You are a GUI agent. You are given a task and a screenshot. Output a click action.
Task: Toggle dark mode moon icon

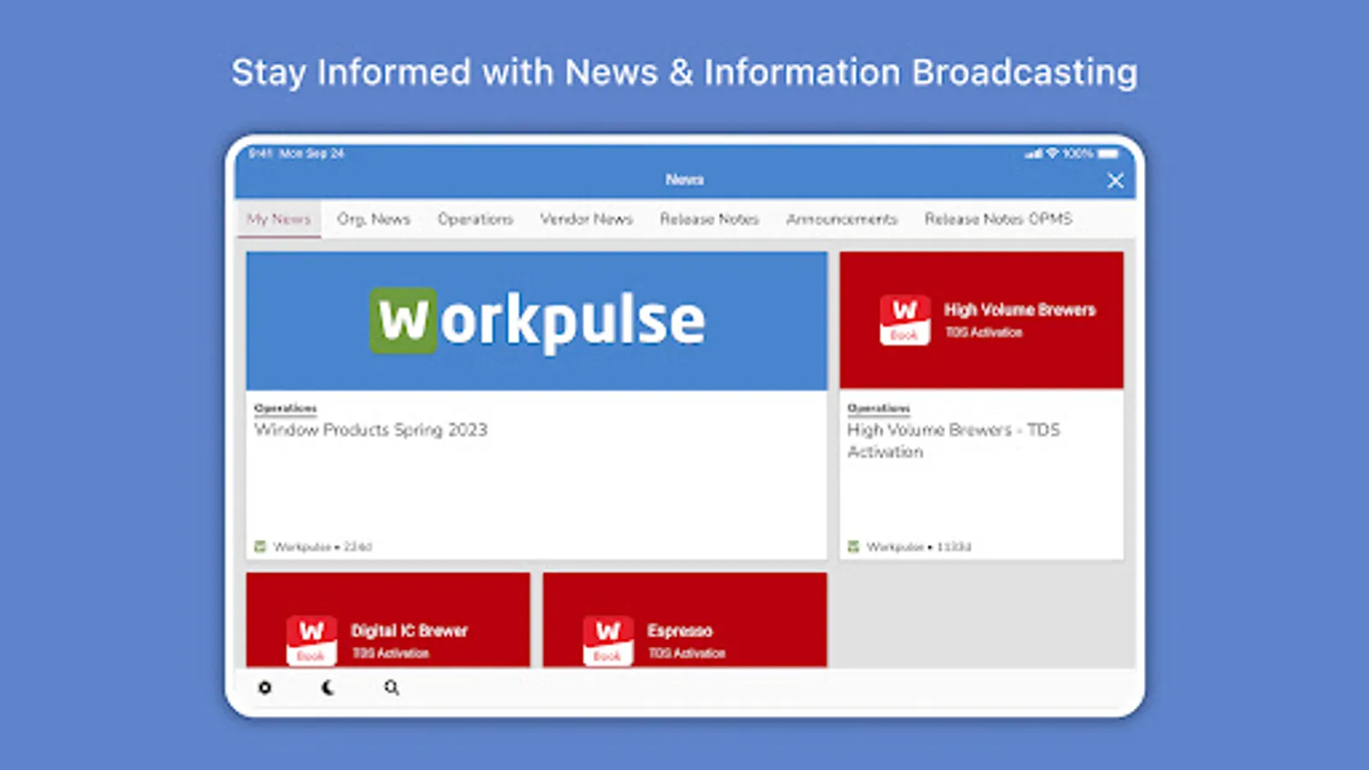click(x=328, y=687)
